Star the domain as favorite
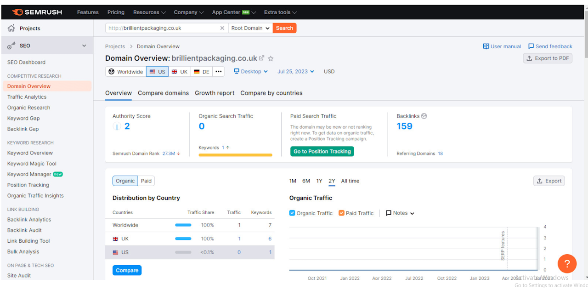Image resolution: width=588 pixels, height=296 pixels. (x=271, y=58)
